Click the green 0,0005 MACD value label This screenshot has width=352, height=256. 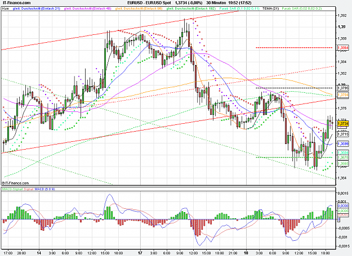(343, 211)
